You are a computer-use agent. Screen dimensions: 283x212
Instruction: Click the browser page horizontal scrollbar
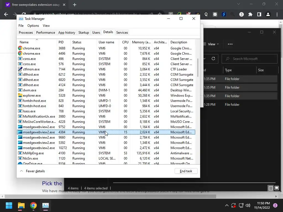110,196
